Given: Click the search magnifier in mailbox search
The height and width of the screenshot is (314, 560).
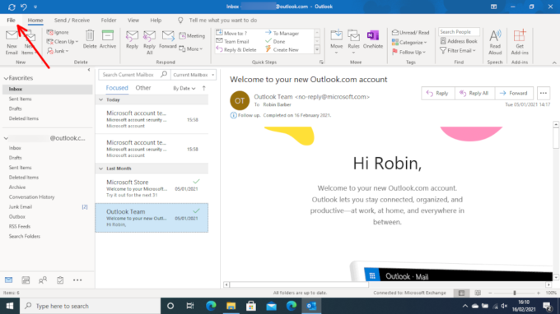Looking at the screenshot, I should click(164, 74).
